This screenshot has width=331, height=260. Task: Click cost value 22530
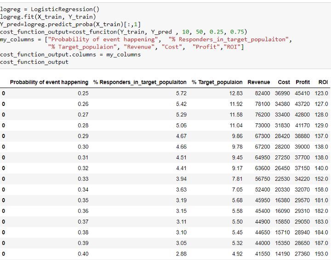coord(282,179)
